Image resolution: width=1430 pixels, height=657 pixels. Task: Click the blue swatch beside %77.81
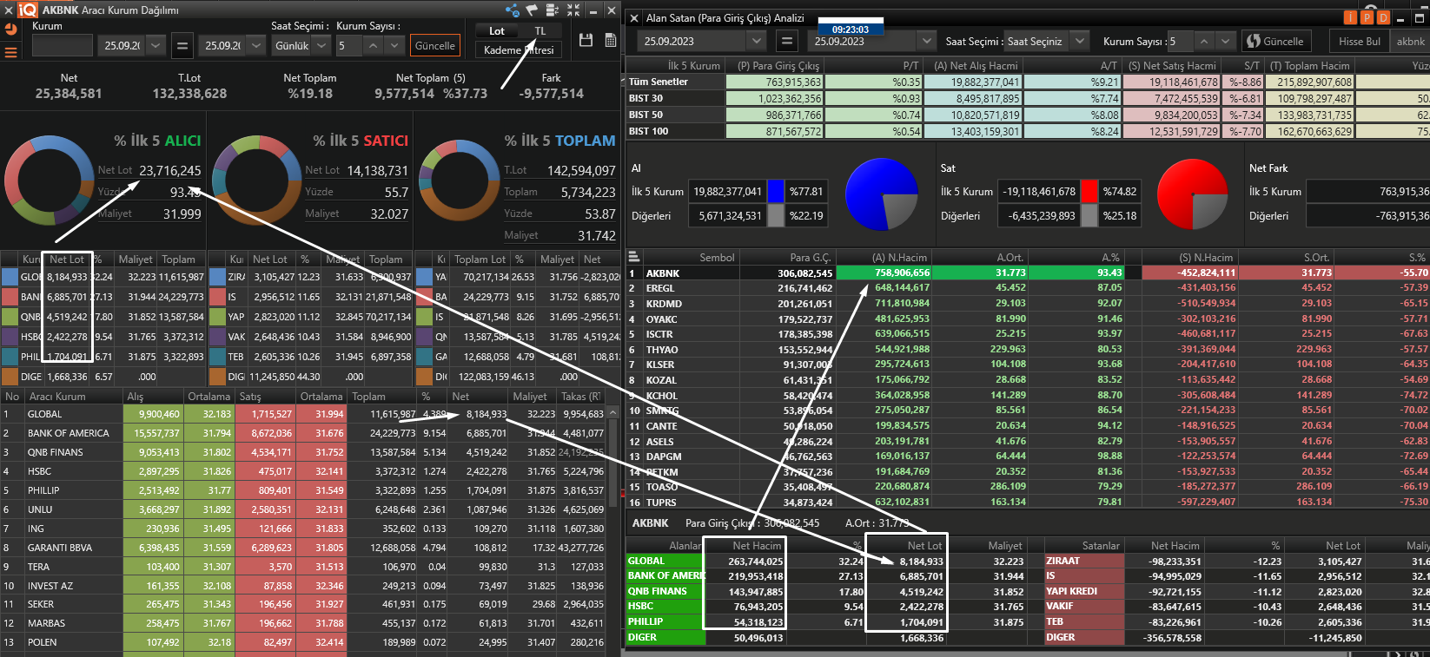(776, 192)
